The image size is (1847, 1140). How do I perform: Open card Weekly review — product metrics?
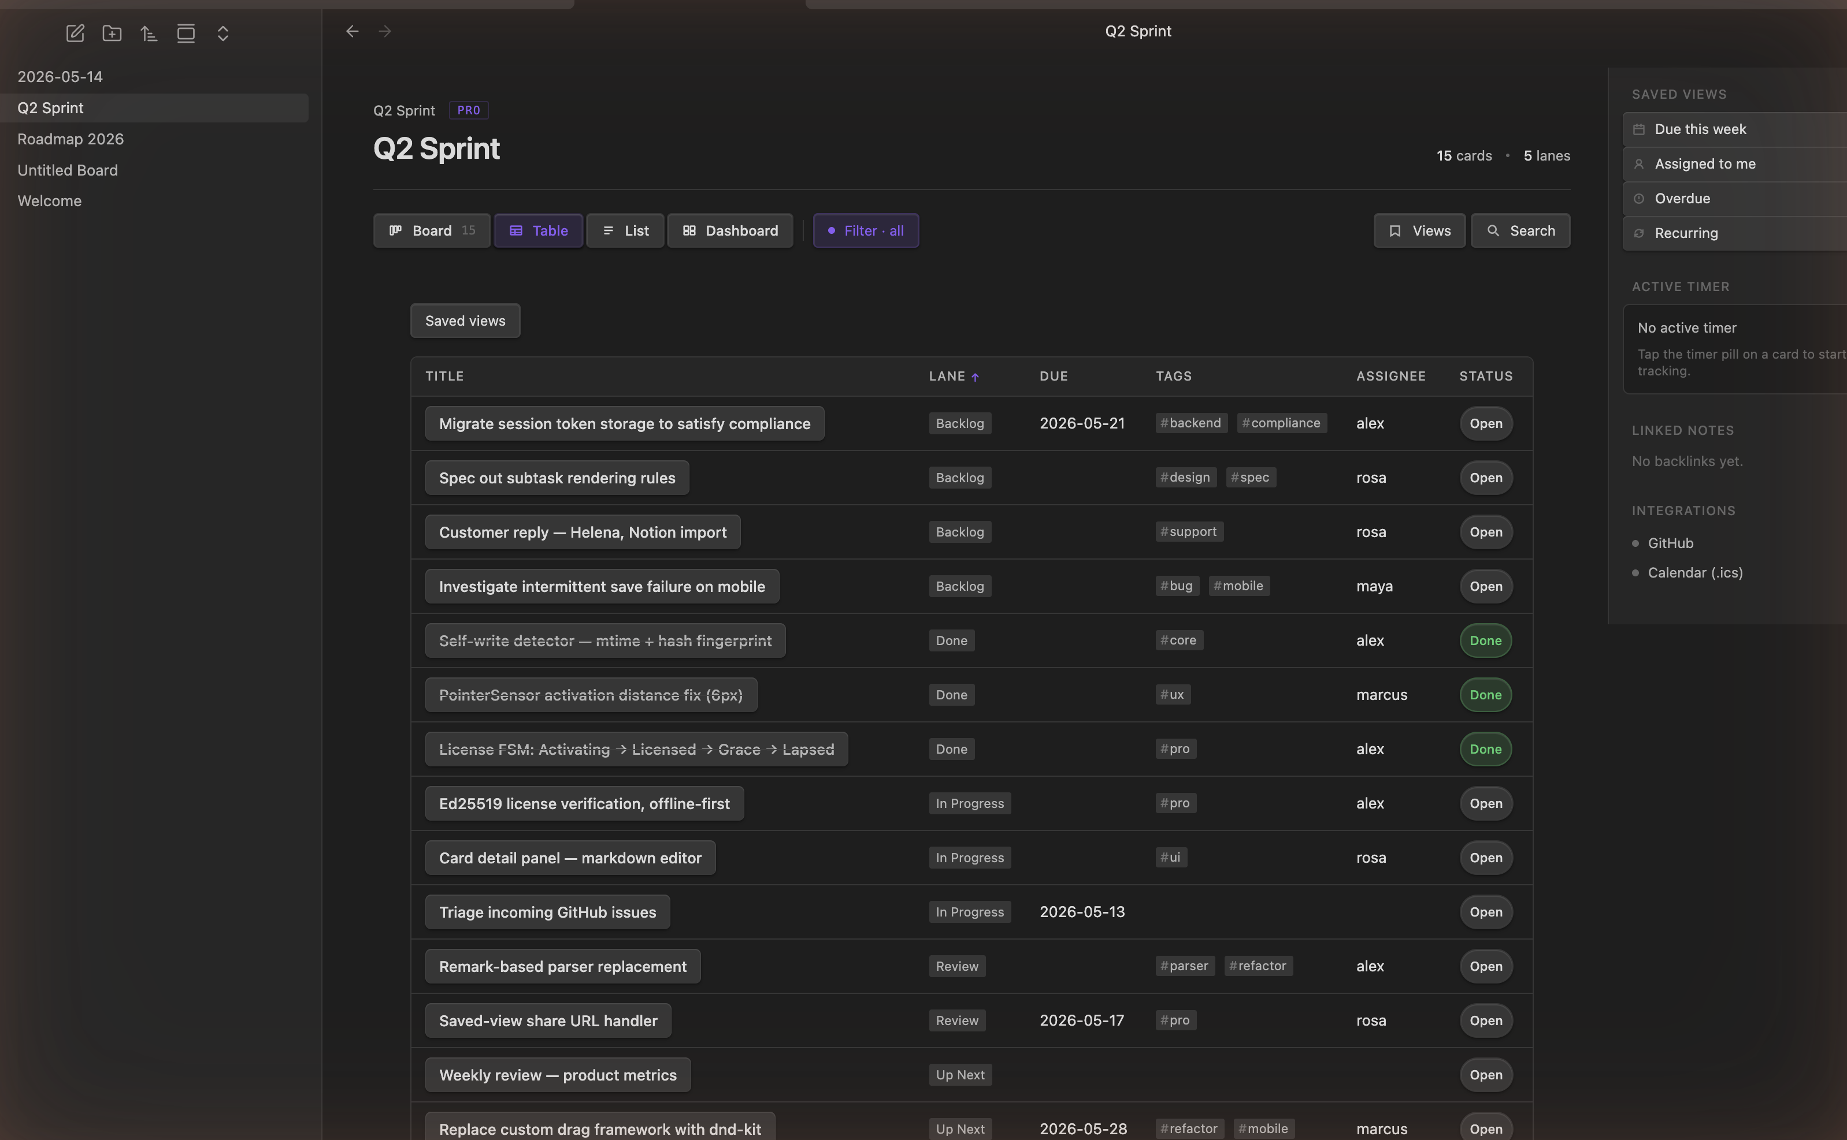pyautogui.click(x=558, y=1075)
